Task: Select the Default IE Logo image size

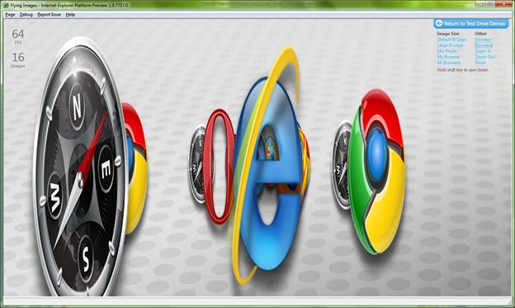Action: click(x=451, y=40)
